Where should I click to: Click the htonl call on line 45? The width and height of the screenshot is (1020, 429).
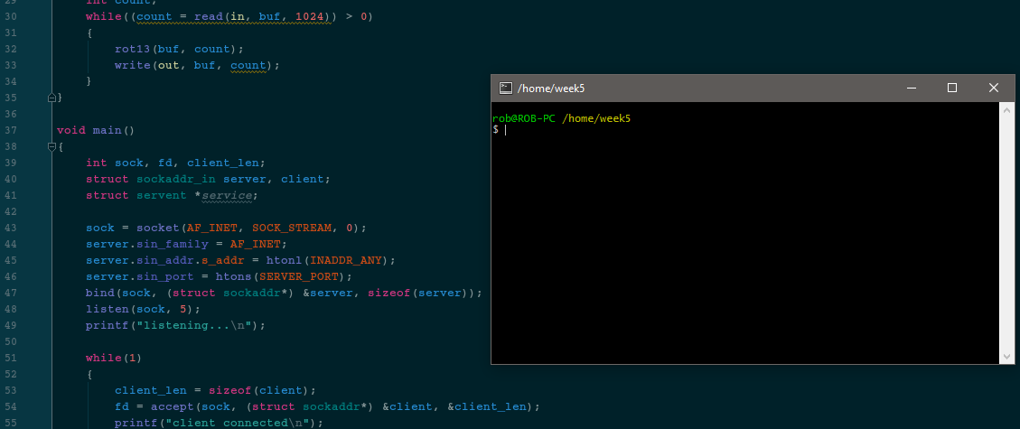pyautogui.click(x=285, y=260)
